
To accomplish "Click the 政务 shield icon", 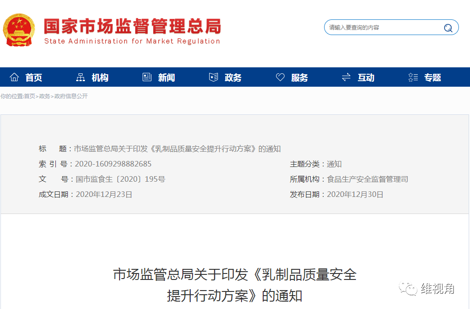I will tap(213, 77).
